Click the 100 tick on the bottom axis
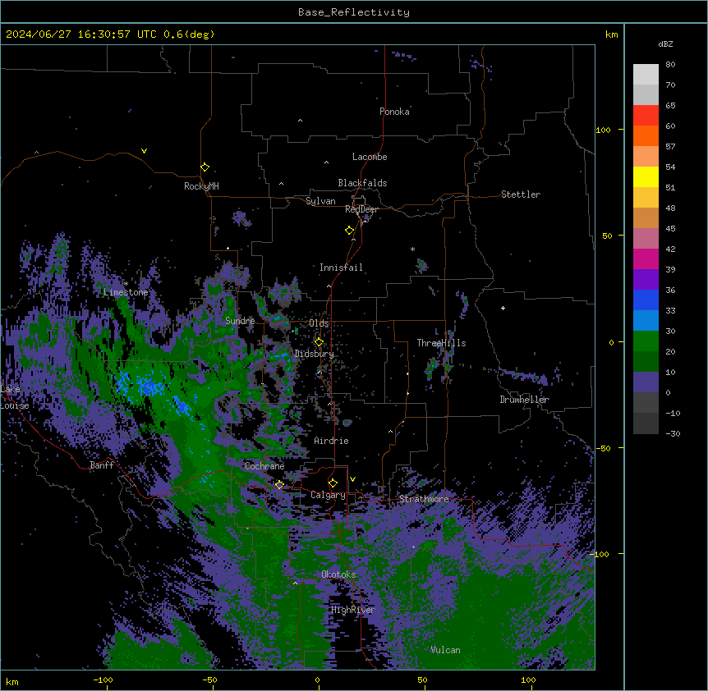This screenshot has height=691, width=708. 528,680
